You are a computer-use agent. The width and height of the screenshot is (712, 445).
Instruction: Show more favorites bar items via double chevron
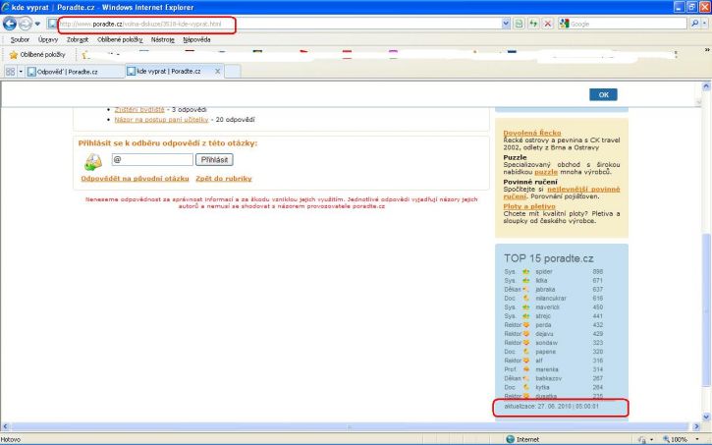tap(707, 49)
